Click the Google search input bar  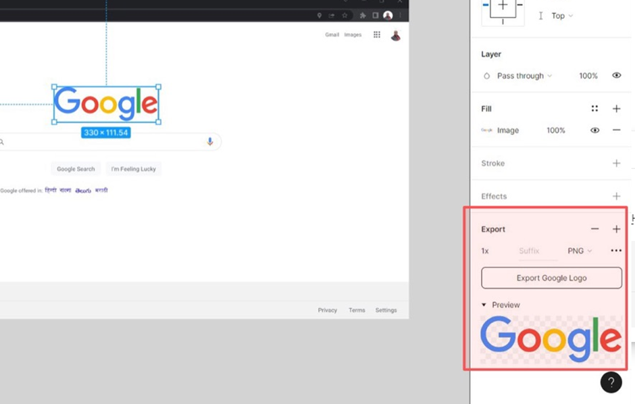click(x=109, y=142)
